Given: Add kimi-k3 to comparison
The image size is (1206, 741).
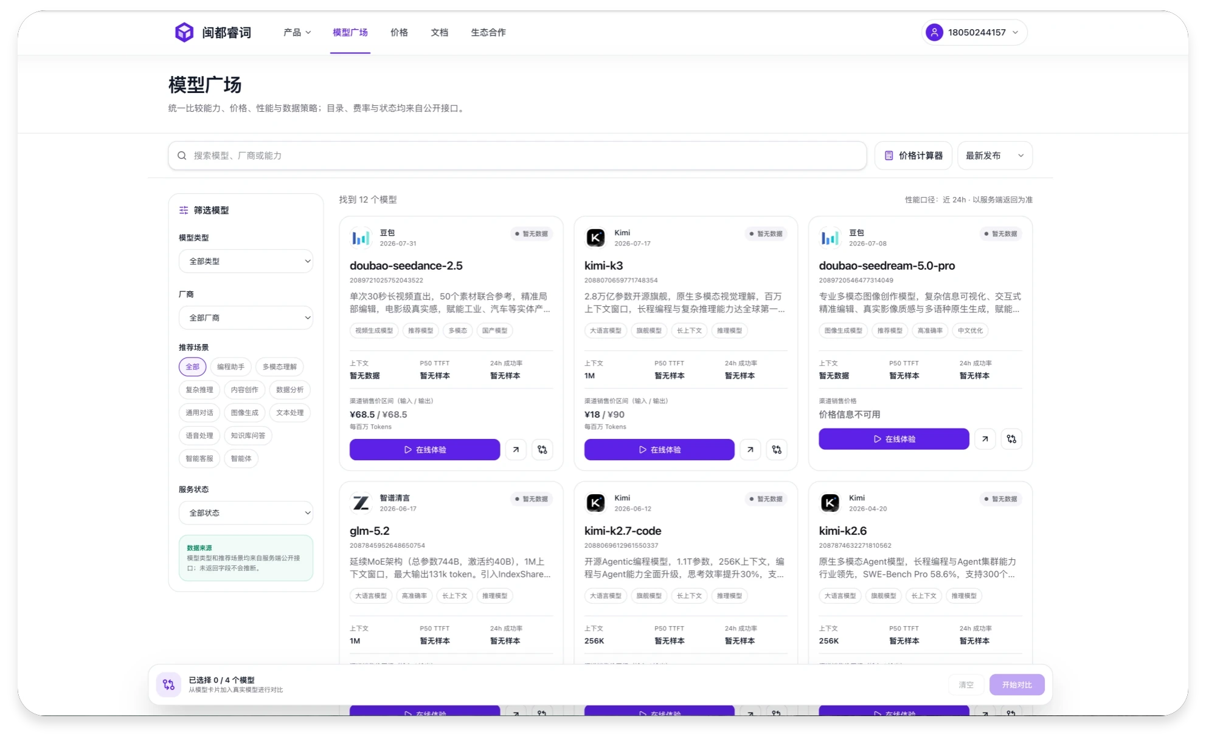Looking at the screenshot, I should (x=777, y=450).
